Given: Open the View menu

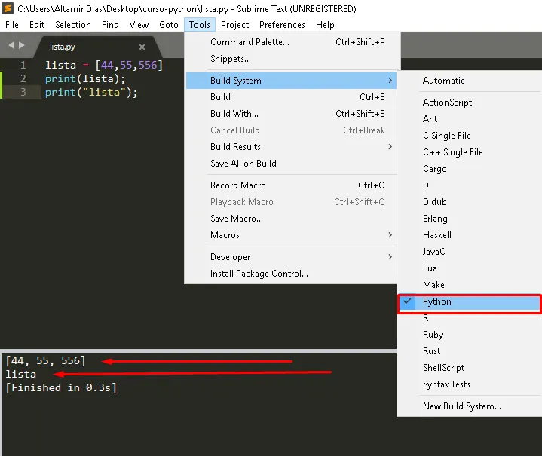Looking at the screenshot, I should pyautogui.click(x=139, y=25).
